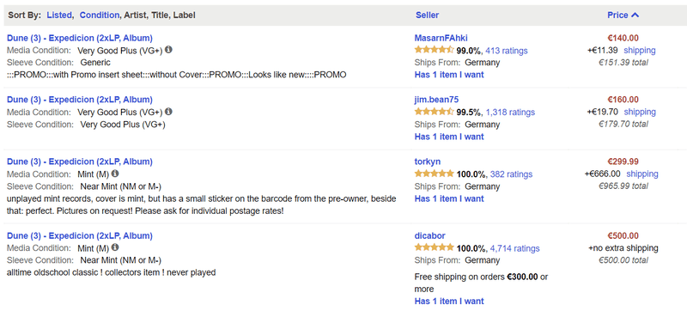View jim.bean75's 1,318 ratings
The image size is (687, 311).
point(510,113)
